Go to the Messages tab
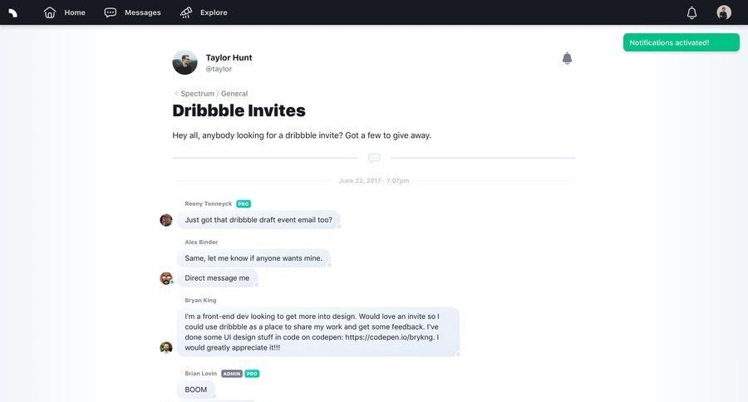 [x=142, y=12]
